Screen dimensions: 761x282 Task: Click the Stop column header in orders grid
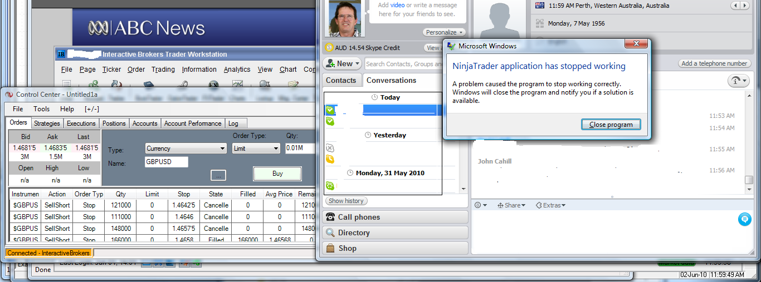(184, 194)
